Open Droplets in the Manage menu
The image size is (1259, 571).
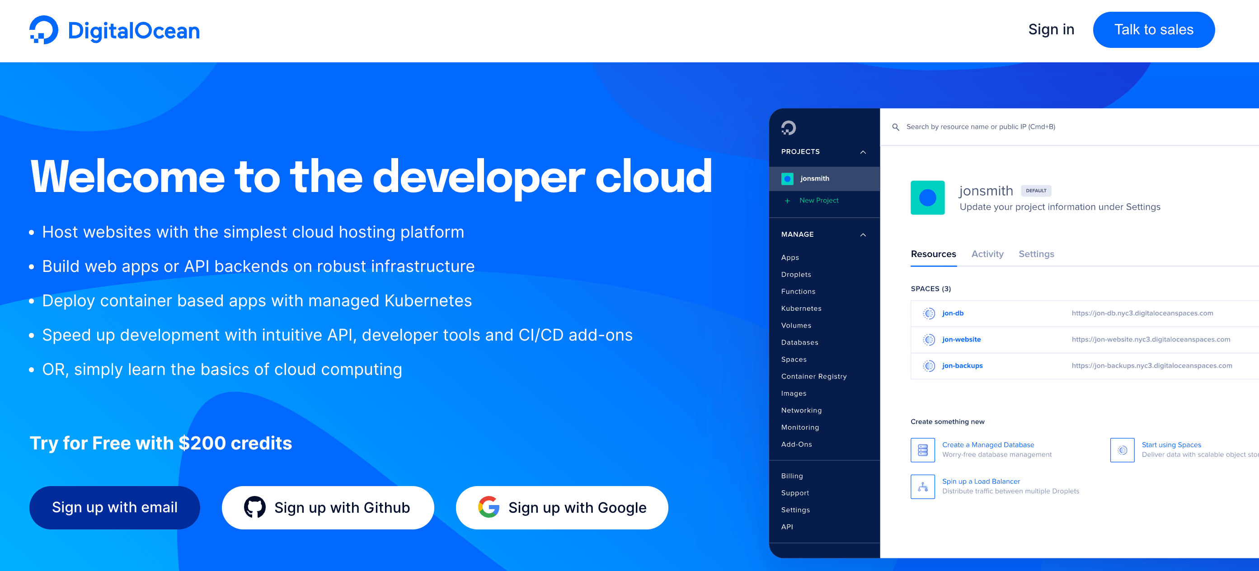point(796,275)
